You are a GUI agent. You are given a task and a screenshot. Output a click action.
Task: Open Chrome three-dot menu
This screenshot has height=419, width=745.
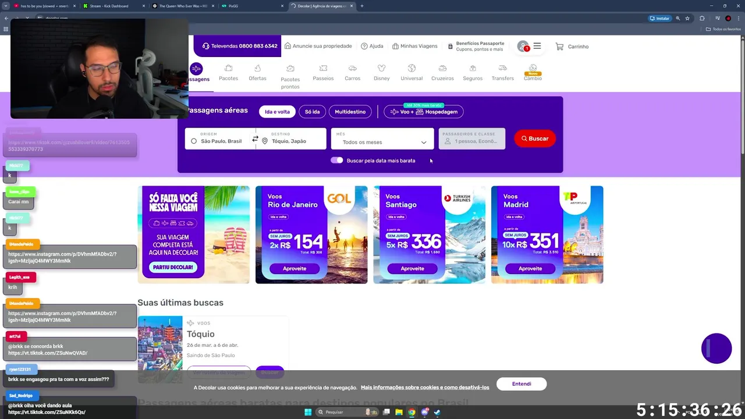click(739, 18)
